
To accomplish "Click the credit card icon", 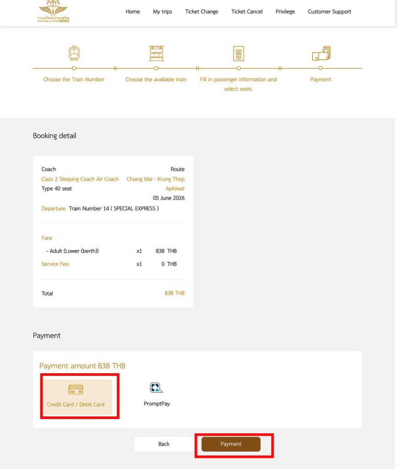I will tap(76, 390).
